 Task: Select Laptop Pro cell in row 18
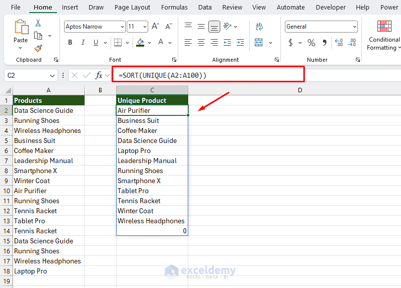click(49, 271)
